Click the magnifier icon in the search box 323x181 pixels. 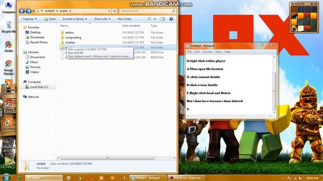pyautogui.click(x=174, y=11)
